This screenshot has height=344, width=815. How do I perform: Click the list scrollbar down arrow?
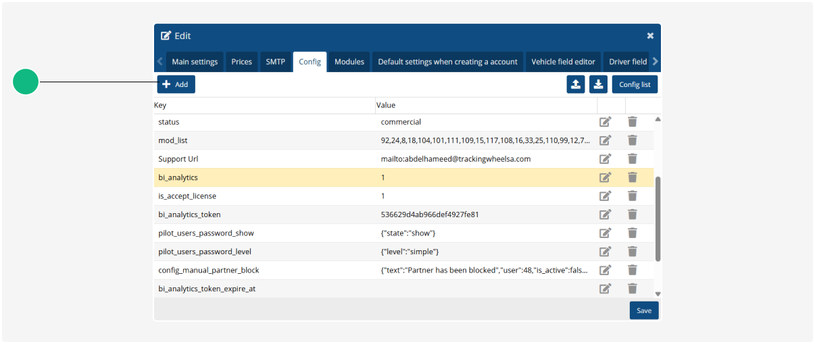click(x=658, y=294)
